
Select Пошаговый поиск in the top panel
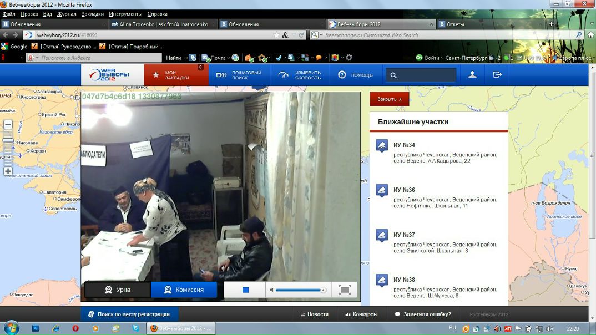(240, 73)
